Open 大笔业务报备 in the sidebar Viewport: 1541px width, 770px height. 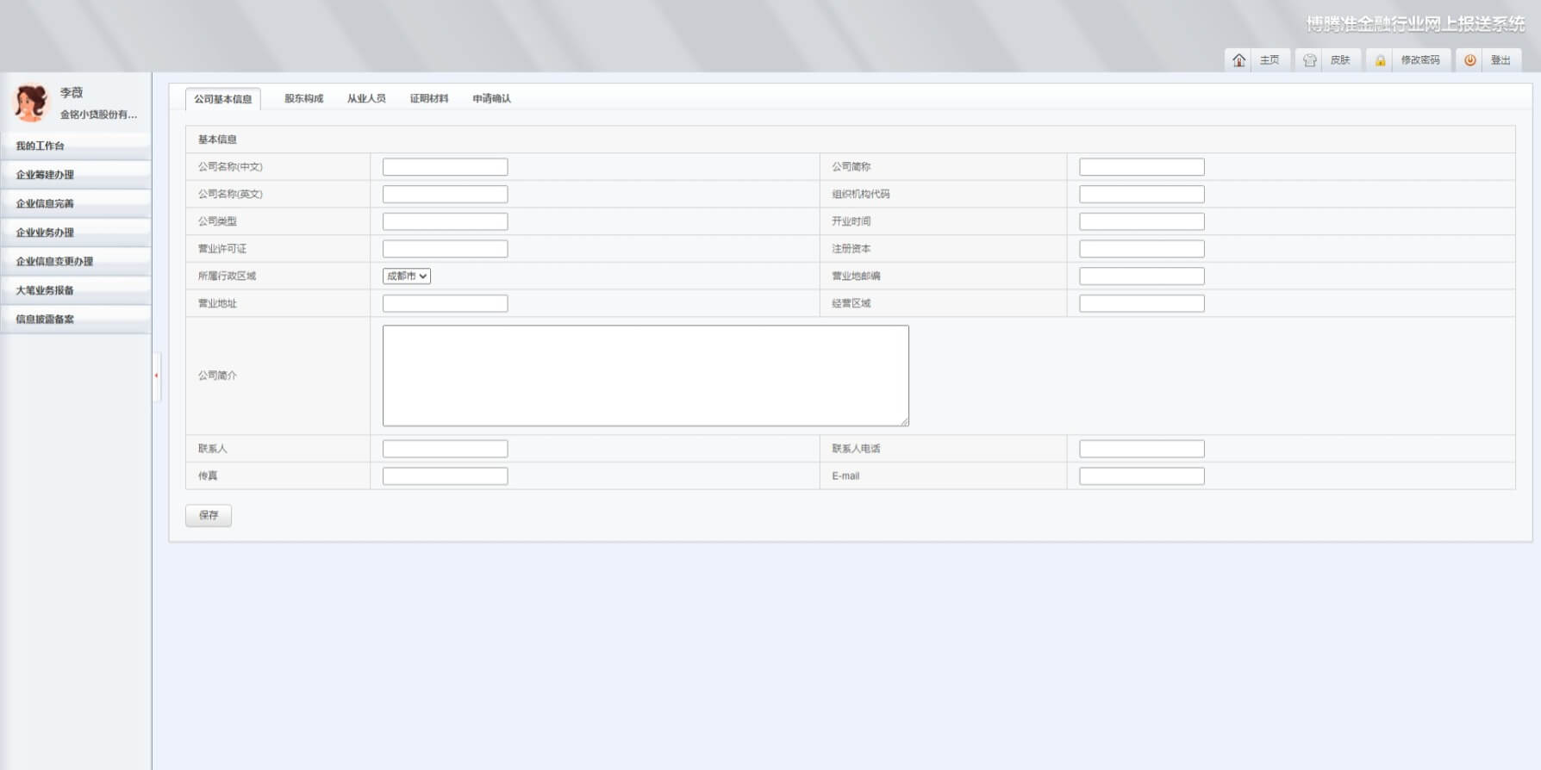[45, 290]
